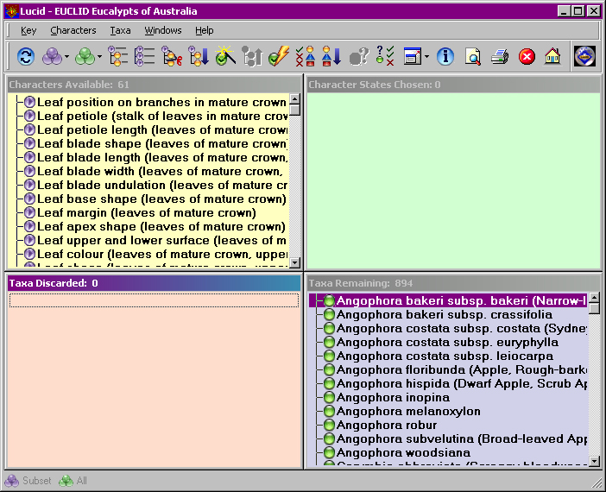Open the Character Subsets dropdown arrow
Screen dimensions: 606x492
tap(66, 57)
